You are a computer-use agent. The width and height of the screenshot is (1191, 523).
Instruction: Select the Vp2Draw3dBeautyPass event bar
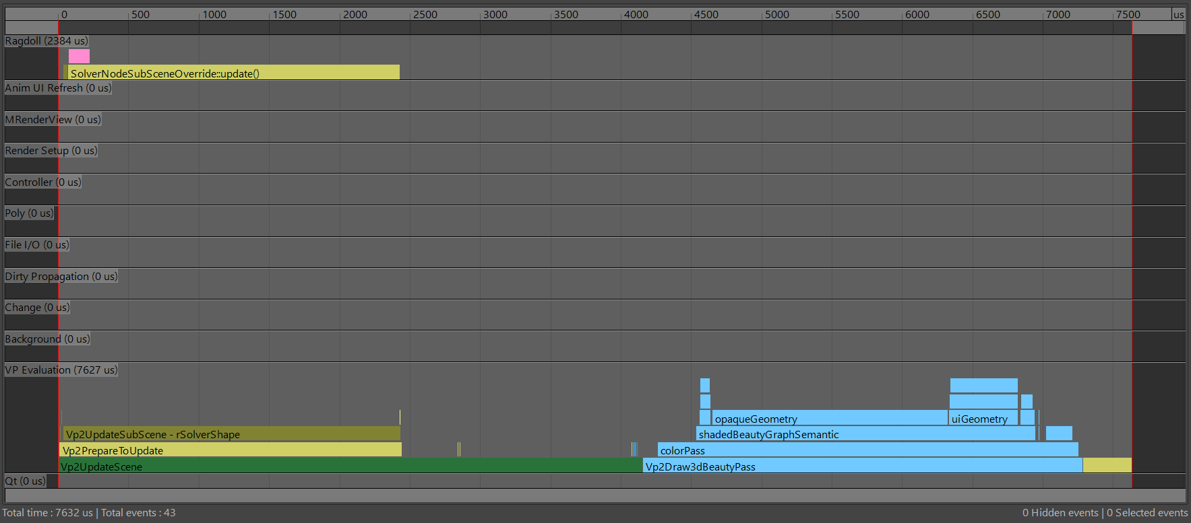pos(862,466)
